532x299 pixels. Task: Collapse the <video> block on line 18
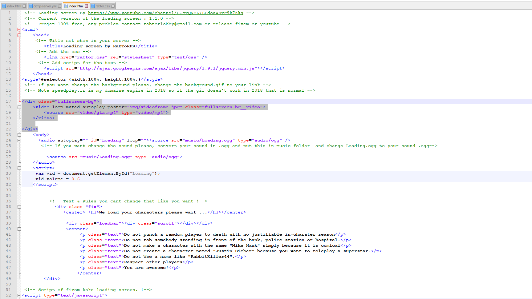click(19, 107)
